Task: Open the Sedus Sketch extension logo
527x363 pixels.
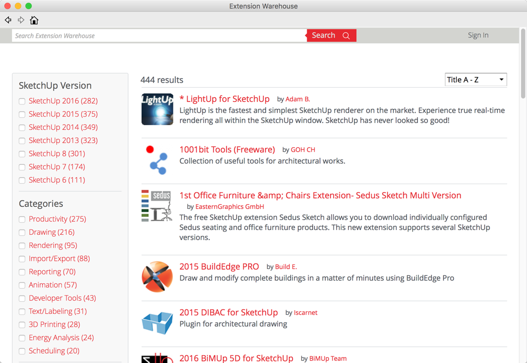Action: coord(157,206)
